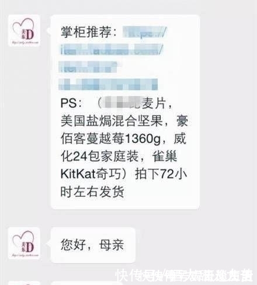This screenshot has width=257, height=285.
Task: Click the letter D in the second avatar
Action: click(x=29, y=248)
